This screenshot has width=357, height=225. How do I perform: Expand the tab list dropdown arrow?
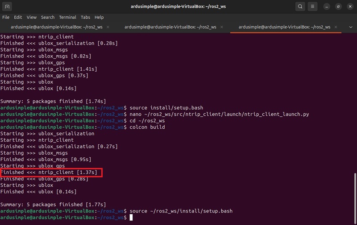click(x=350, y=27)
